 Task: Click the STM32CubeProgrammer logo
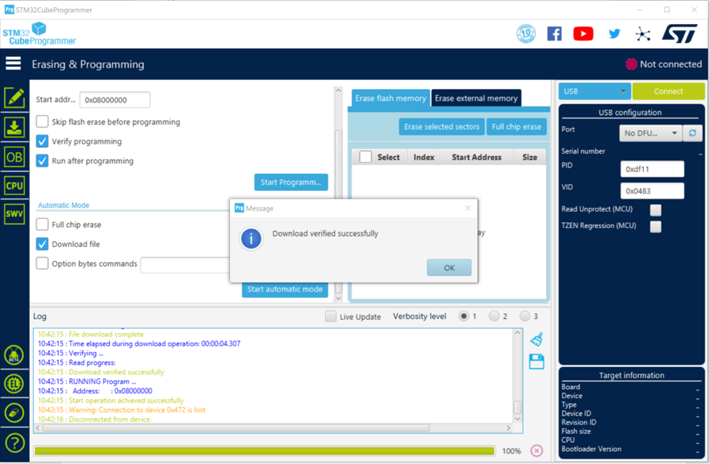pos(39,34)
